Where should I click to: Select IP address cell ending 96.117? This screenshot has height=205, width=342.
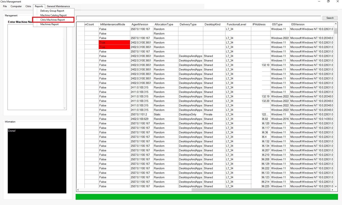coord(260,128)
